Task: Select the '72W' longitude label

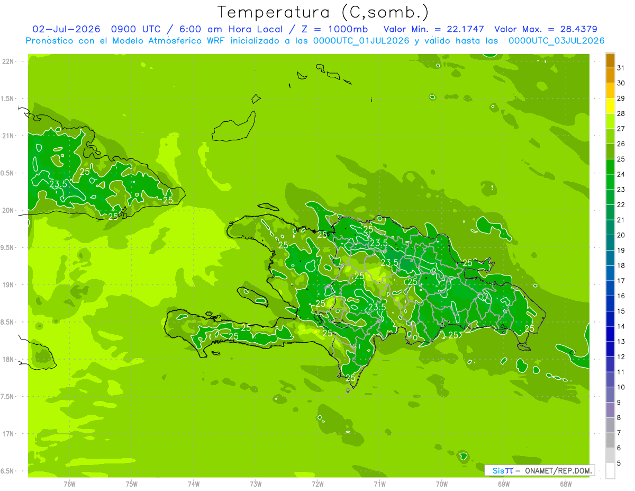Action: click(317, 484)
